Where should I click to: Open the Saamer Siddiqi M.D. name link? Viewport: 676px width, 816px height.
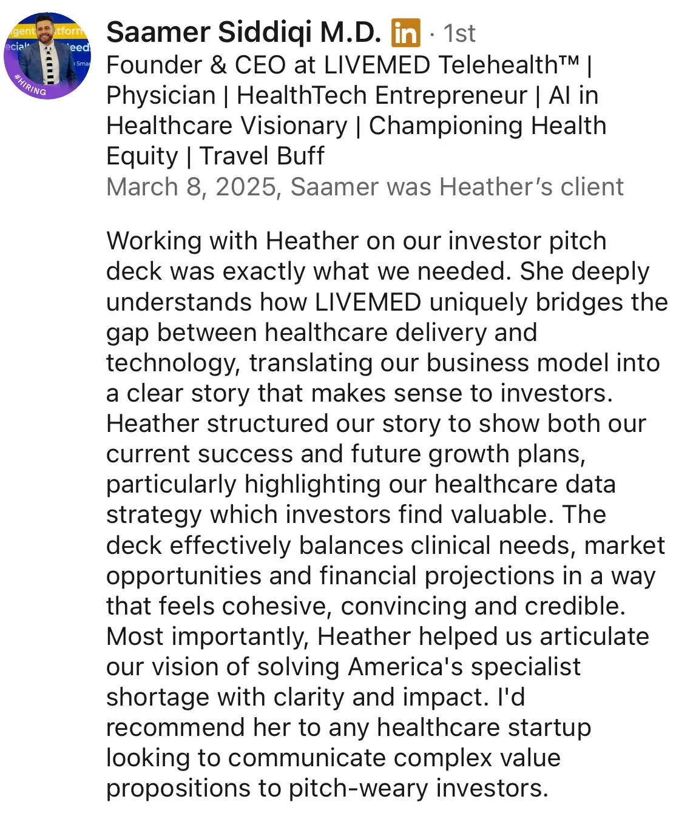[x=244, y=33]
